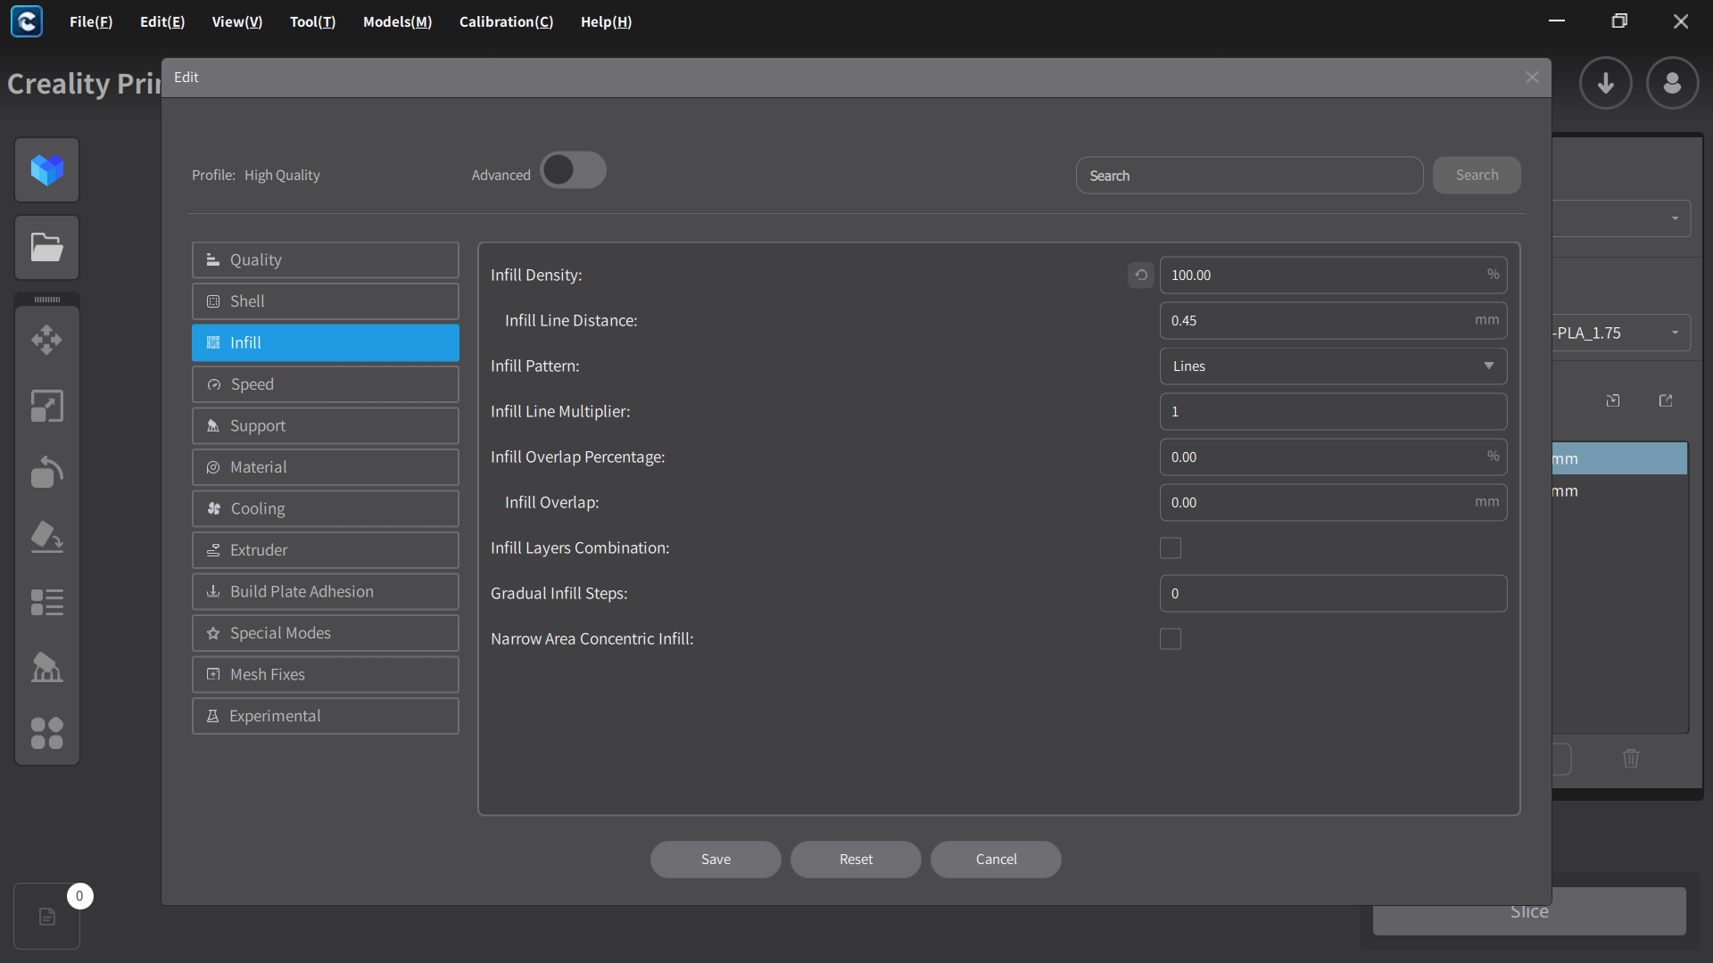Reset Infill Density with the revert icon
Image resolution: width=1713 pixels, height=963 pixels.
pos(1141,275)
